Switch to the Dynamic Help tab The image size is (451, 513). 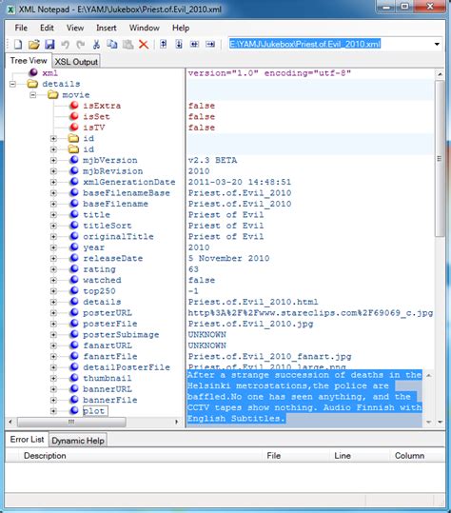[78, 441]
